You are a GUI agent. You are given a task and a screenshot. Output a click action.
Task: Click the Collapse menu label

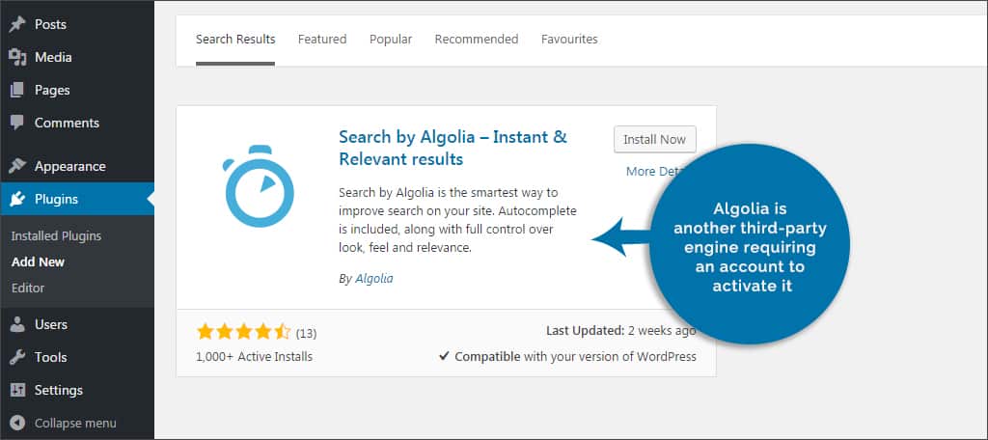click(75, 423)
